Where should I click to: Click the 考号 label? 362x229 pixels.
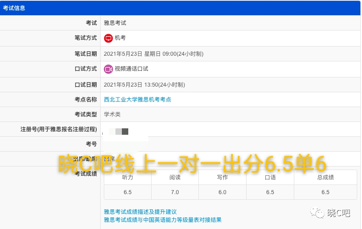91,144
